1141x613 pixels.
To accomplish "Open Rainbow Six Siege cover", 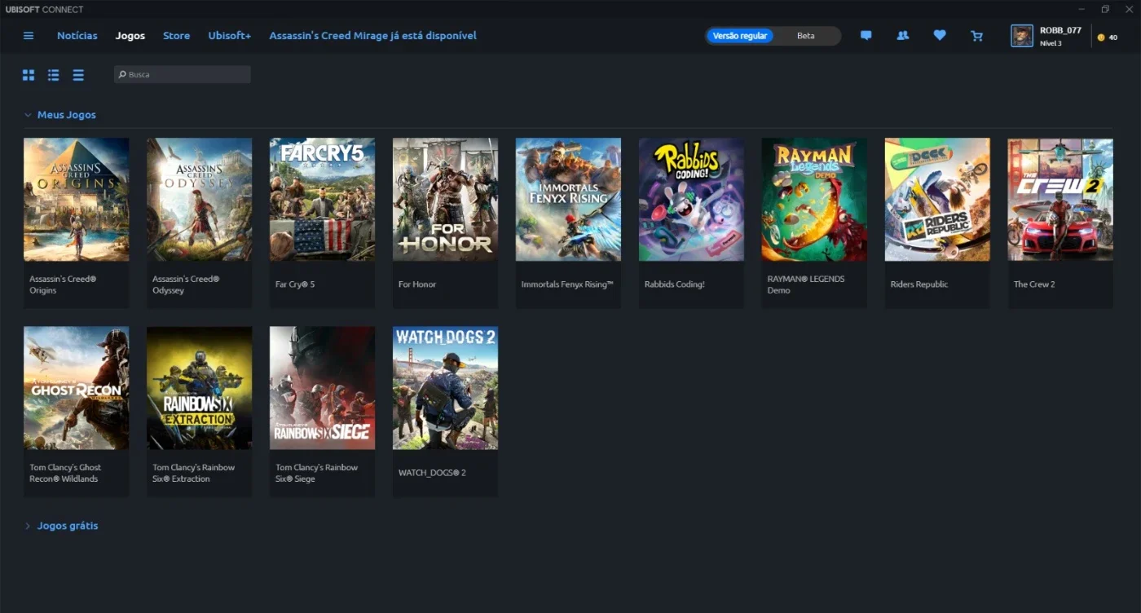I will coord(323,388).
